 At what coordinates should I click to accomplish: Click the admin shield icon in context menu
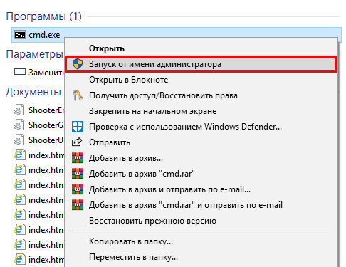(x=78, y=64)
